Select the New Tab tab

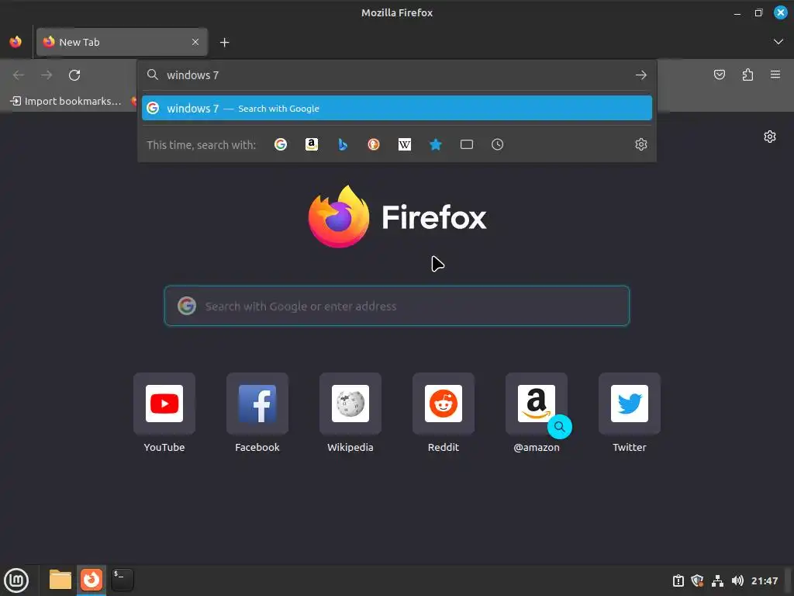(x=122, y=42)
